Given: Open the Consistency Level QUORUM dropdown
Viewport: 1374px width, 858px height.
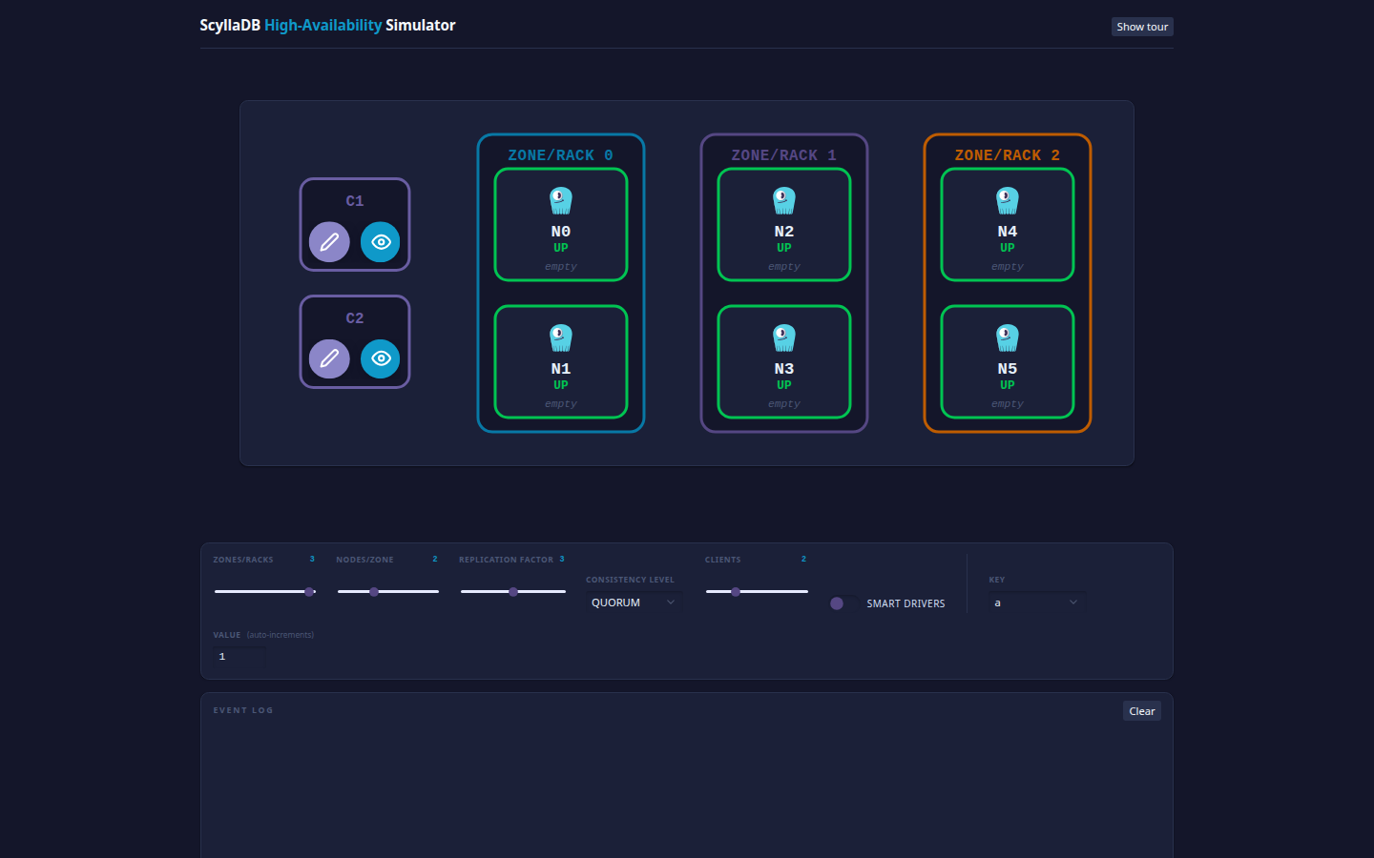Looking at the screenshot, I should [x=634, y=603].
